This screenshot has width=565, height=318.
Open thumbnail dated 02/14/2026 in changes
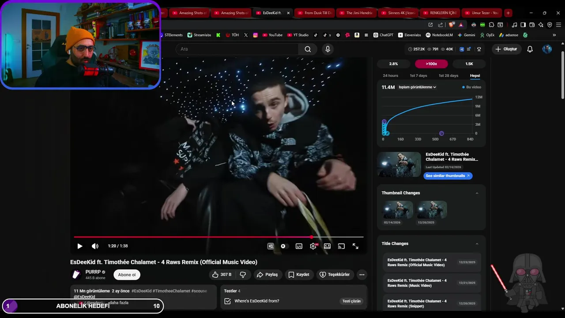[398, 210]
